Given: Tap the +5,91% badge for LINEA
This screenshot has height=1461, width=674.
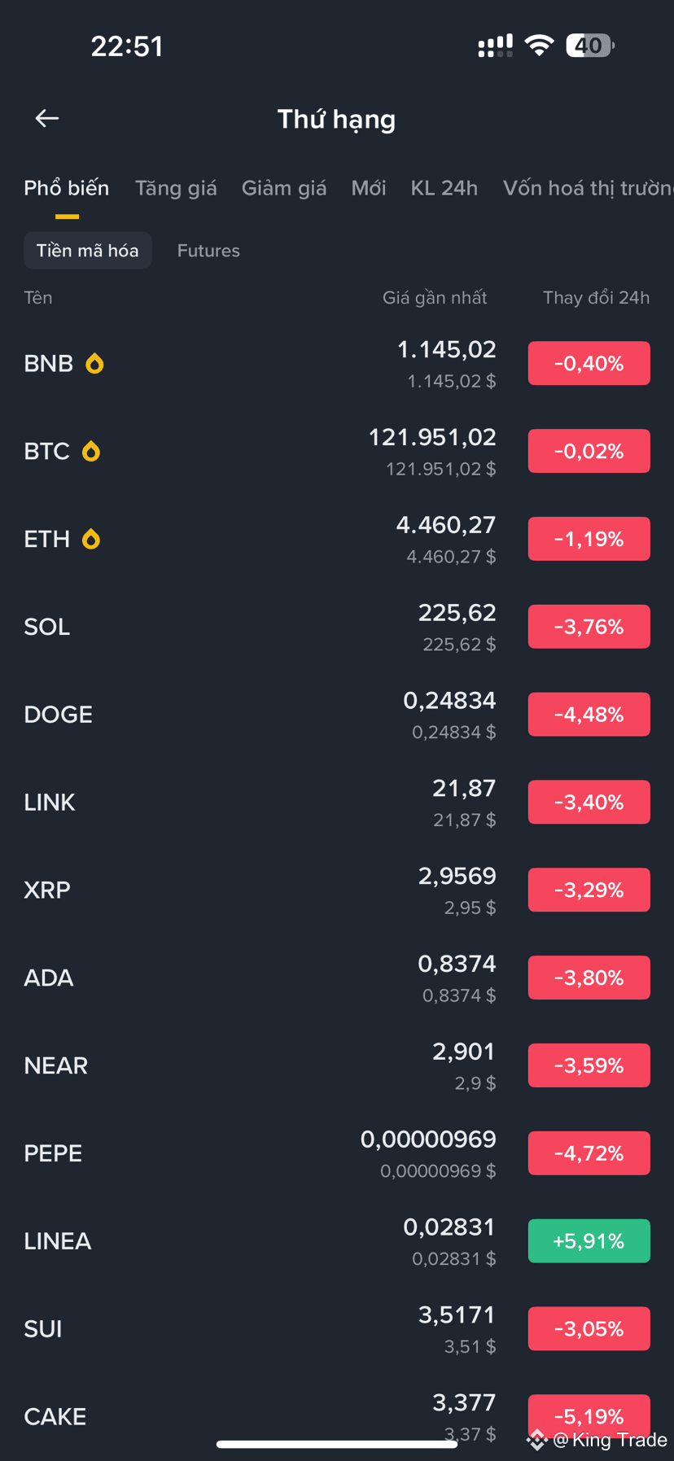Looking at the screenshot, I should tap(589, 1241).
